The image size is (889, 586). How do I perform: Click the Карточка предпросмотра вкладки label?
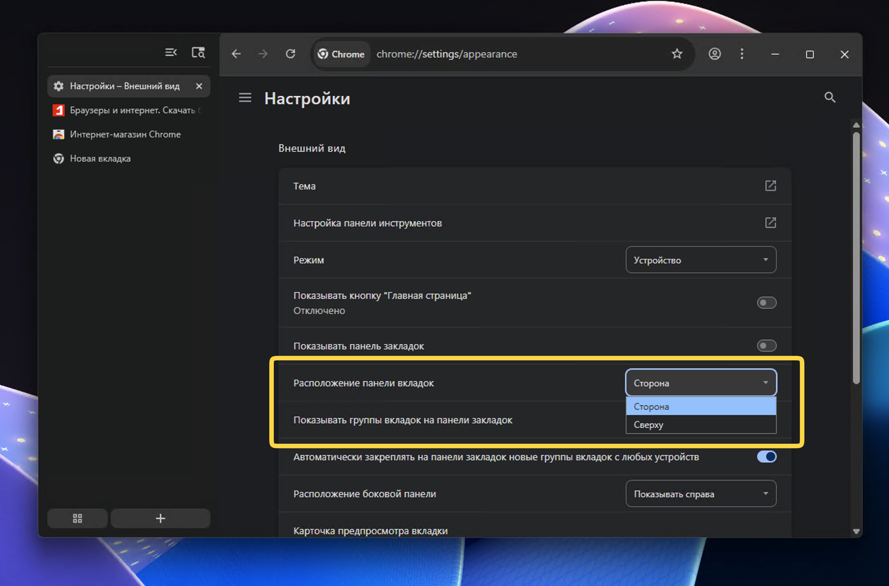pyautogui.click(x=370, y=531)
